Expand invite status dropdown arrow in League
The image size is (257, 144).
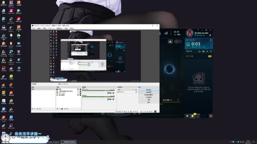click(178, 100)
